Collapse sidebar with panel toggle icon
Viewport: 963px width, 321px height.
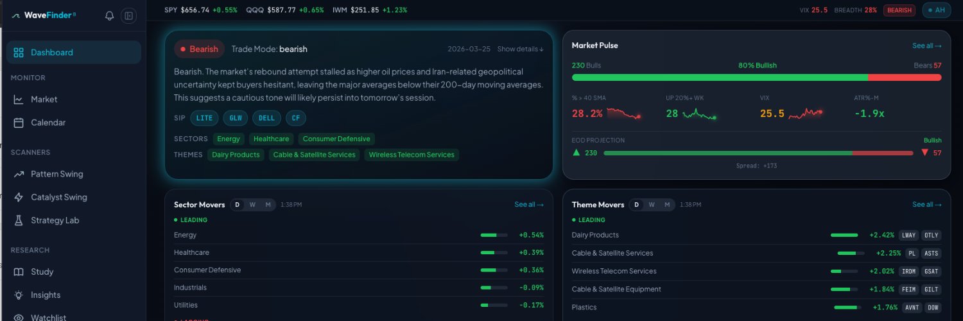point(129,15)
